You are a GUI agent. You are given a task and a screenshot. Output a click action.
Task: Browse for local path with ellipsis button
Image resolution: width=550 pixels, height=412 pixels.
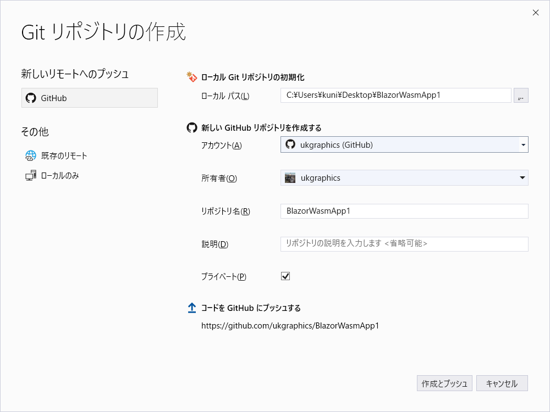point(521,95)
